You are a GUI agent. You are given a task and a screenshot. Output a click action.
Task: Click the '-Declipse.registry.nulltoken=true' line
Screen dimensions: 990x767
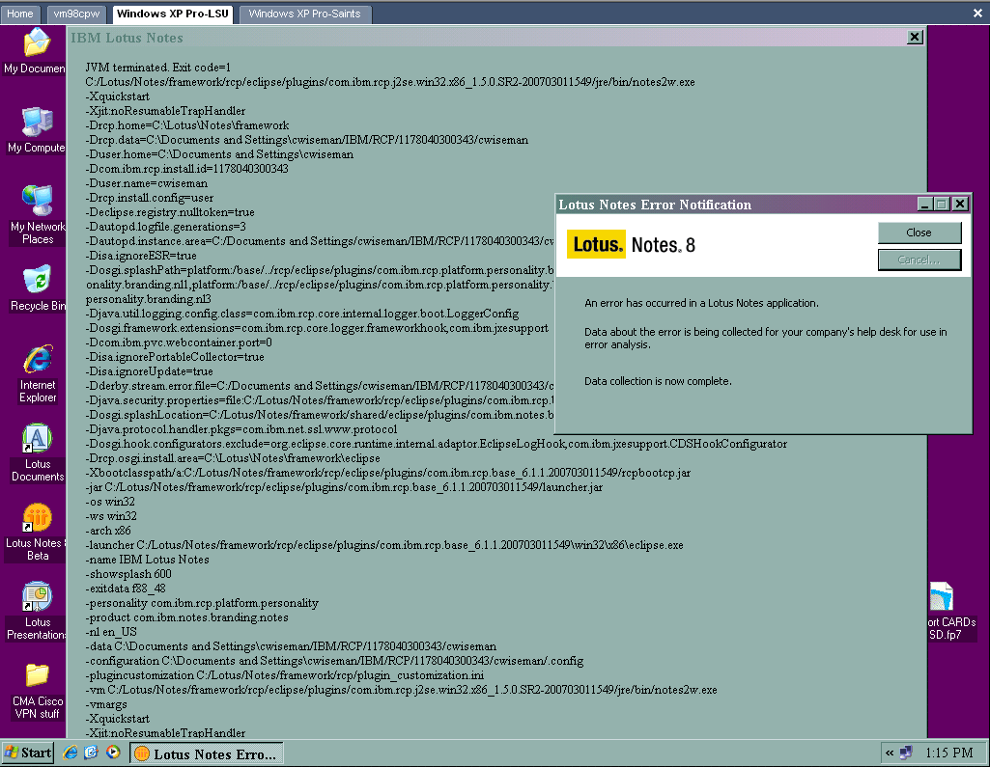click(171, 212)
